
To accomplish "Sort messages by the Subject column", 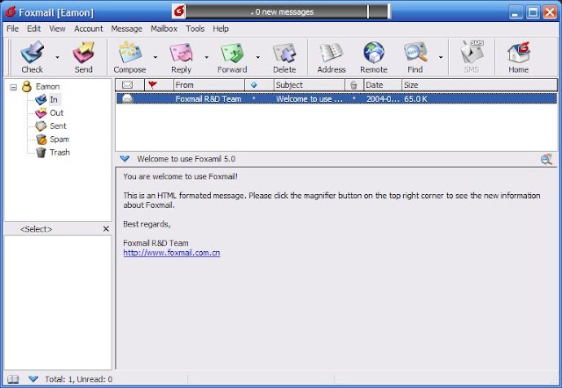I will click(x=309, y=85).
